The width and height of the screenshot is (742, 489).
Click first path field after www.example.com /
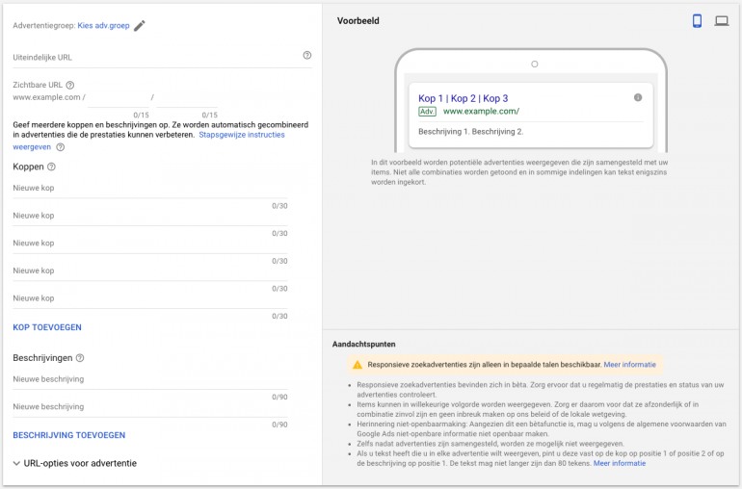point(118,98)
